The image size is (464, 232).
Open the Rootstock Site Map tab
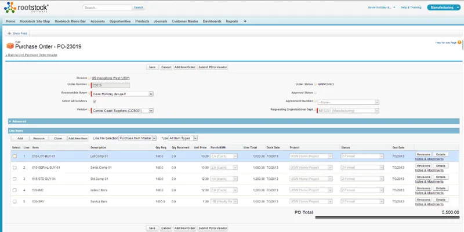(35, 21)
